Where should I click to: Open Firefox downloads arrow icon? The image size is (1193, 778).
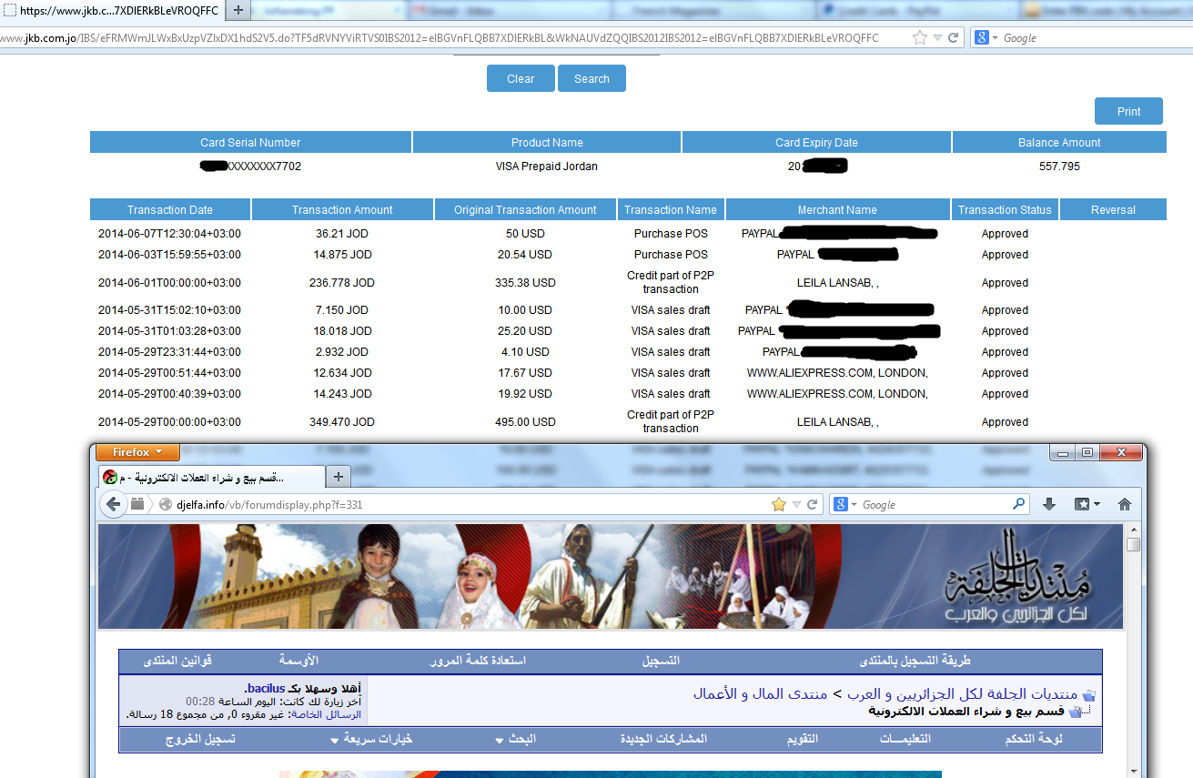[x=1048, y=504]
